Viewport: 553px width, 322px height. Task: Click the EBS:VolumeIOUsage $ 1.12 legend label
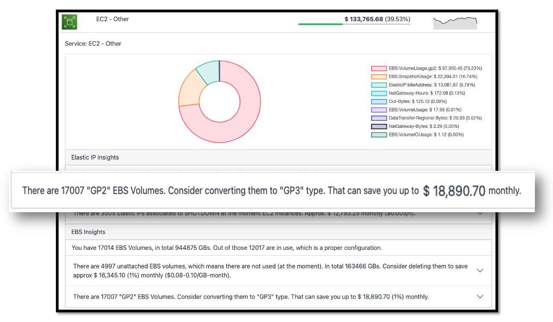pyautogui.click(x=426, y=134)
